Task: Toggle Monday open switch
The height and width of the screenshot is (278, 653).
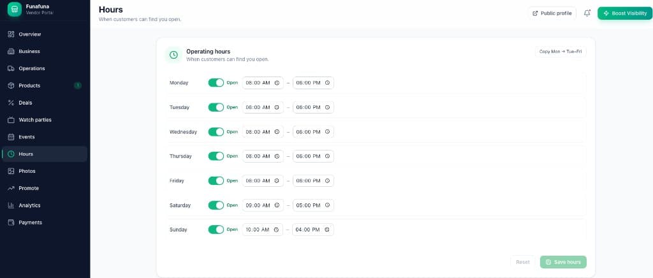Action: 216,83
